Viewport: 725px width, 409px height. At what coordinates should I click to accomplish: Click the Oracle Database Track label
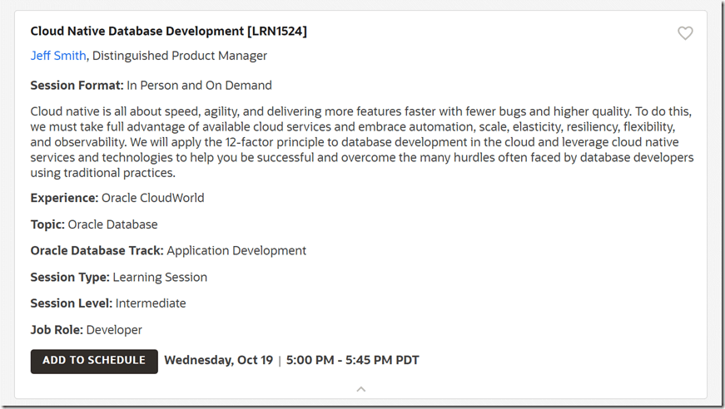coord(97,250)
